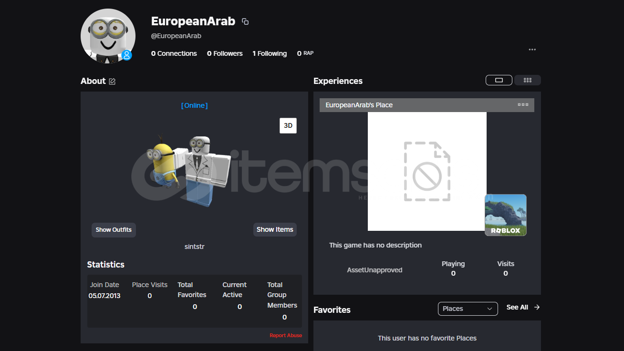Click the Playing count label
The image size is (624, 351).
[453, 264]
